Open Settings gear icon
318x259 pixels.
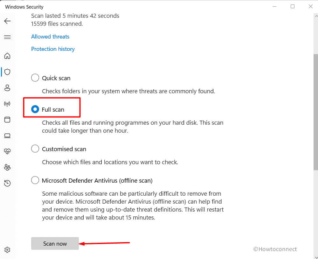[7, 250]
